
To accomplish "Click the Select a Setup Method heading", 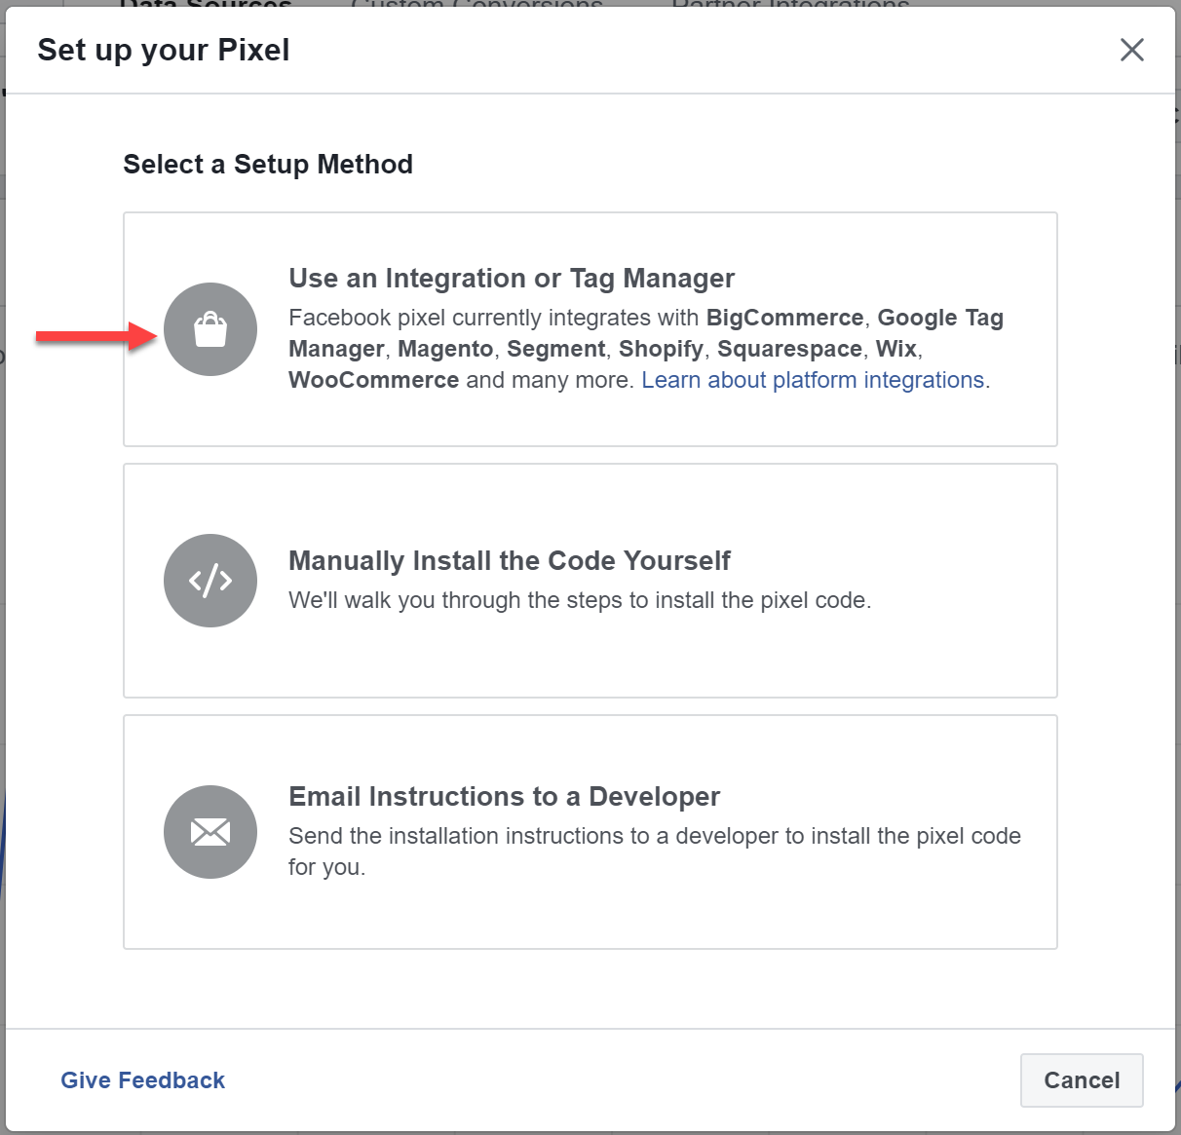I will 268,165.
